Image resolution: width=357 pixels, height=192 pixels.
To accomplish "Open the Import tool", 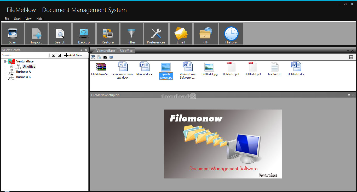I will tap(36, 34).
